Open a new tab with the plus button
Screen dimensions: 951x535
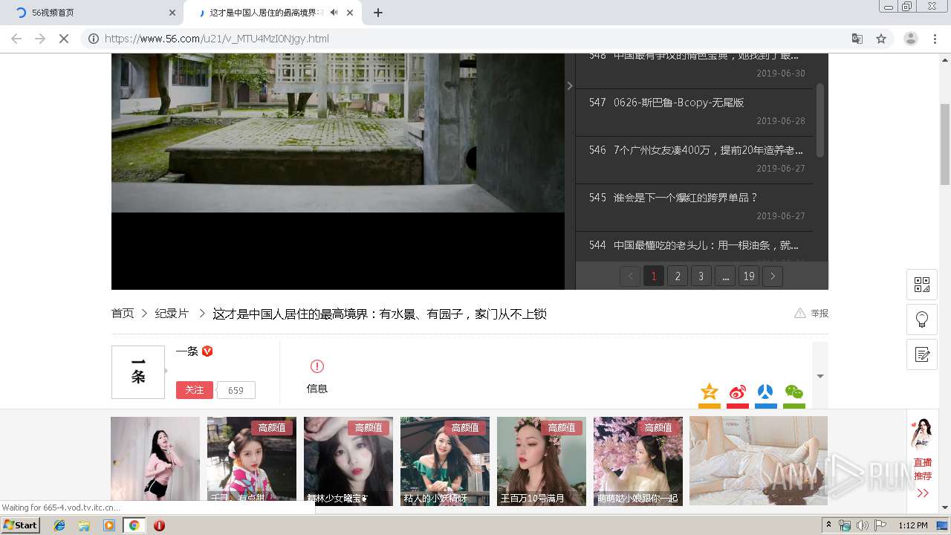click(378, 13)
